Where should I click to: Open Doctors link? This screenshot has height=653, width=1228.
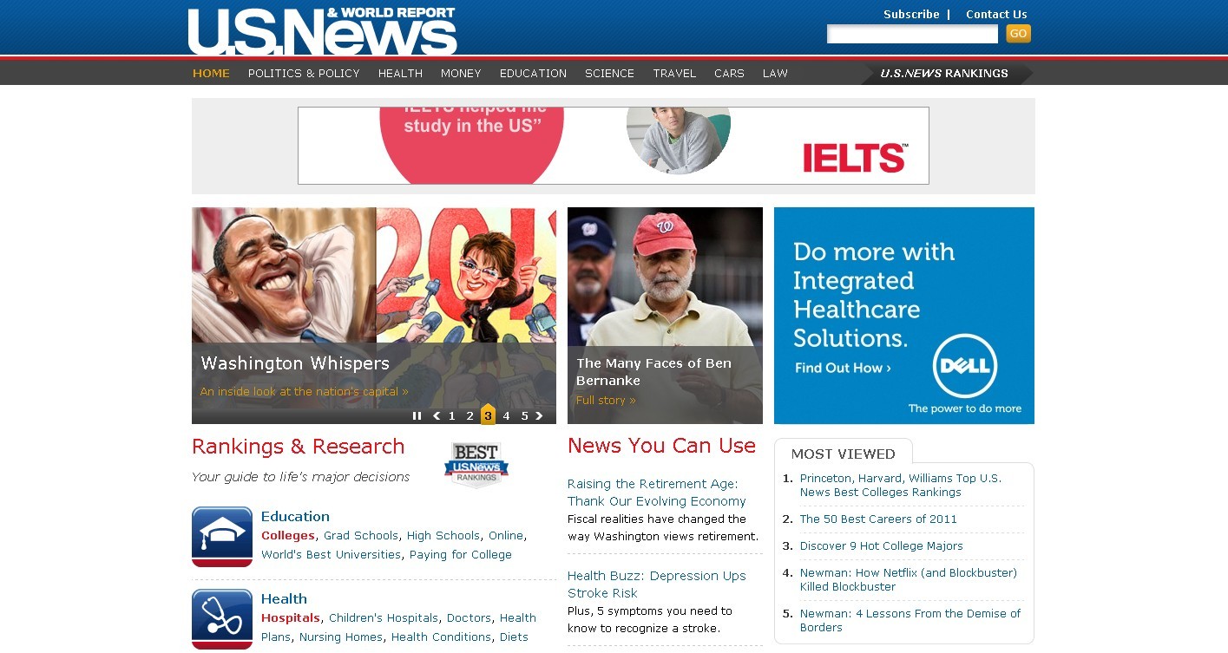point(469,617)
